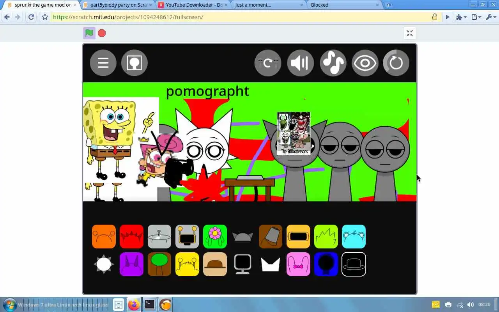
Task: Select the yellow antenna character icon
Action: click(187, 264)
